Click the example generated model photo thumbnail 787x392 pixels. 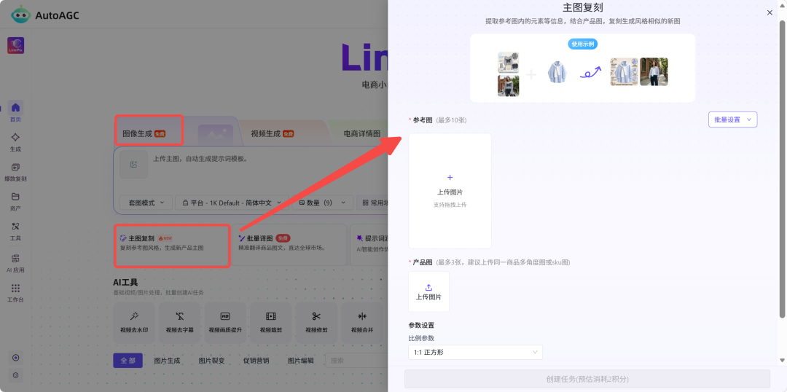[x=654, y=72]
